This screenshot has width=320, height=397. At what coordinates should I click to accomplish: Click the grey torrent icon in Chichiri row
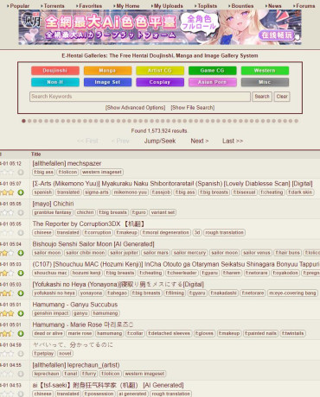(21, 212)
